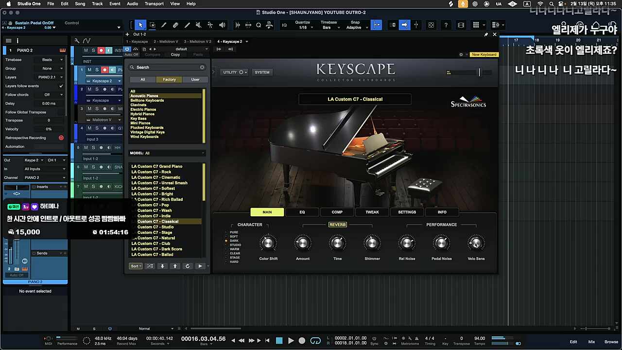Toggle the Keyscape plugin power button
The width and height of the screenshot is (622, 350).
pyautogui.click(x=127, y=49)
